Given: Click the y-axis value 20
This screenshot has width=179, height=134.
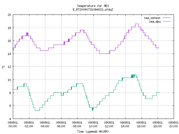Looking at the screenshot, I should click(9, 15).
